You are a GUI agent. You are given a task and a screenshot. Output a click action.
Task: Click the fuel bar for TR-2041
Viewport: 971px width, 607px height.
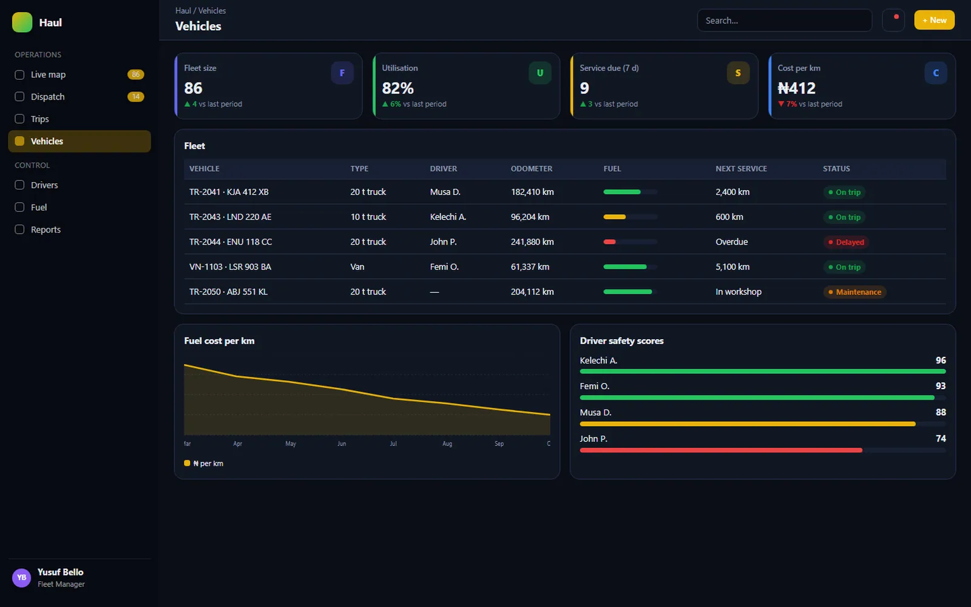[630, 192]
